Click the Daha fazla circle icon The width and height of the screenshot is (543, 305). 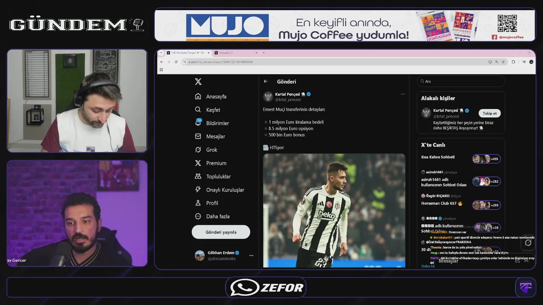click(x=198, y=216)
